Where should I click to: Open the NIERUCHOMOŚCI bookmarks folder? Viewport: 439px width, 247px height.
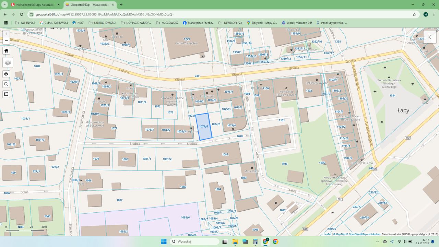[x=102, y=23]
